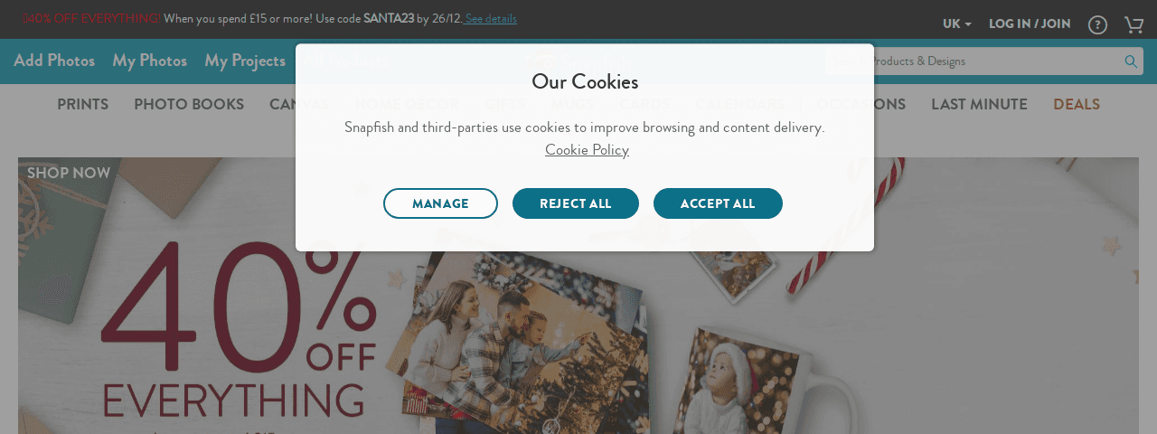Select the Last Minute menu
The image size is (1157, 434).
(979, 104)
